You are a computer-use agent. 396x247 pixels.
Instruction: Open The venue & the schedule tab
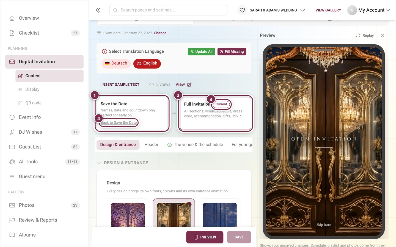click(x=195, y=145)
